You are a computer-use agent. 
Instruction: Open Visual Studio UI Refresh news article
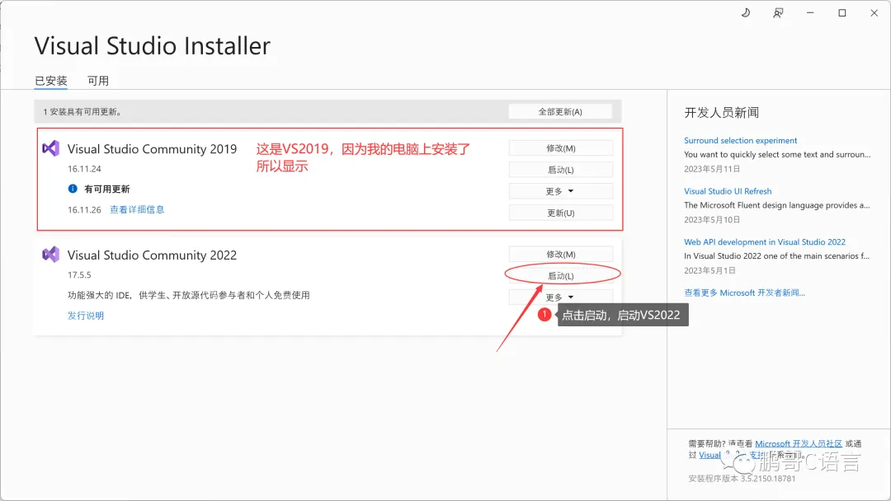[x=728, y=191]
